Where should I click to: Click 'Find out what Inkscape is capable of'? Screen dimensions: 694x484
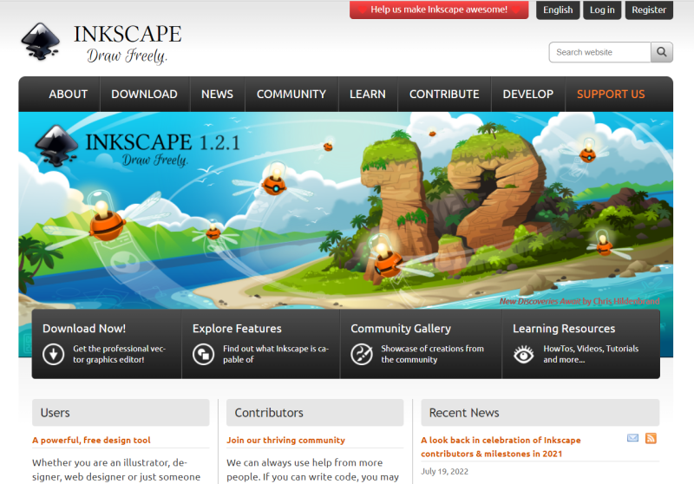pyautogui.click(x=276, y=354)
